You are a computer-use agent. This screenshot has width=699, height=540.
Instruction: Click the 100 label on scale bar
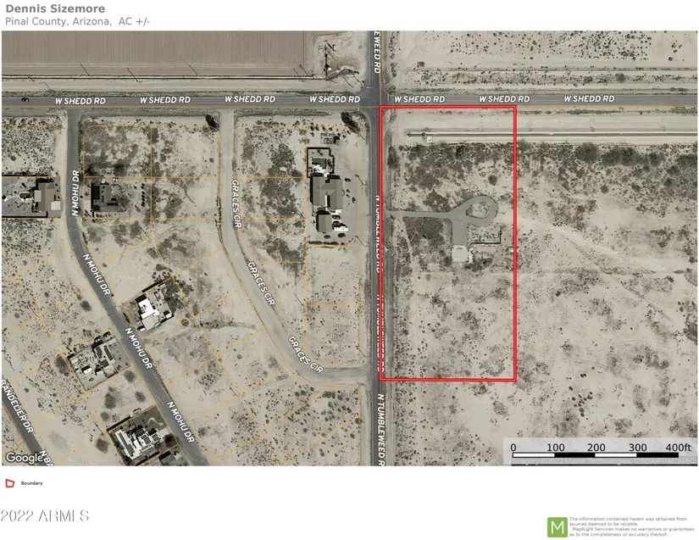tap(555, 447)
